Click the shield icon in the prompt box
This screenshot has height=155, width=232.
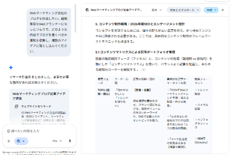point(8,131)
